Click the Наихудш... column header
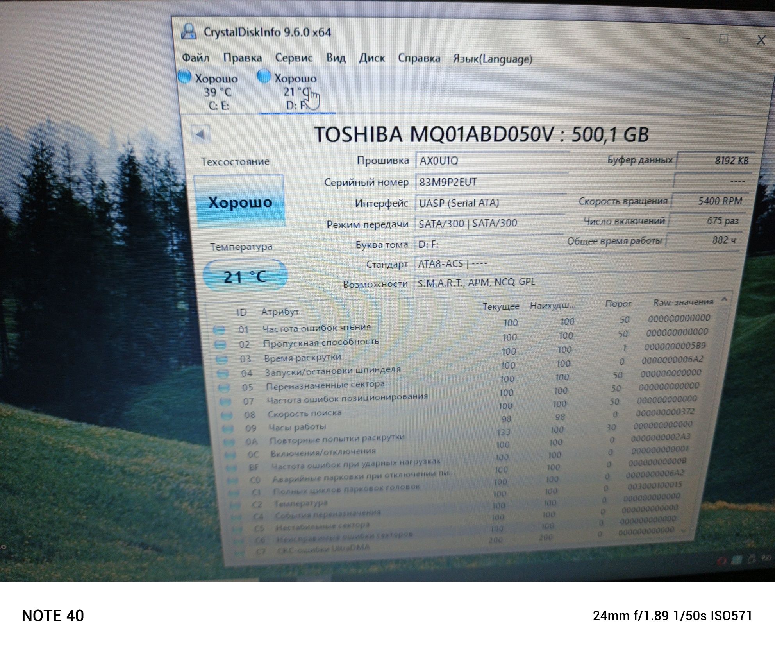Screen dimensions: 775x650 [x=553, y=305]
